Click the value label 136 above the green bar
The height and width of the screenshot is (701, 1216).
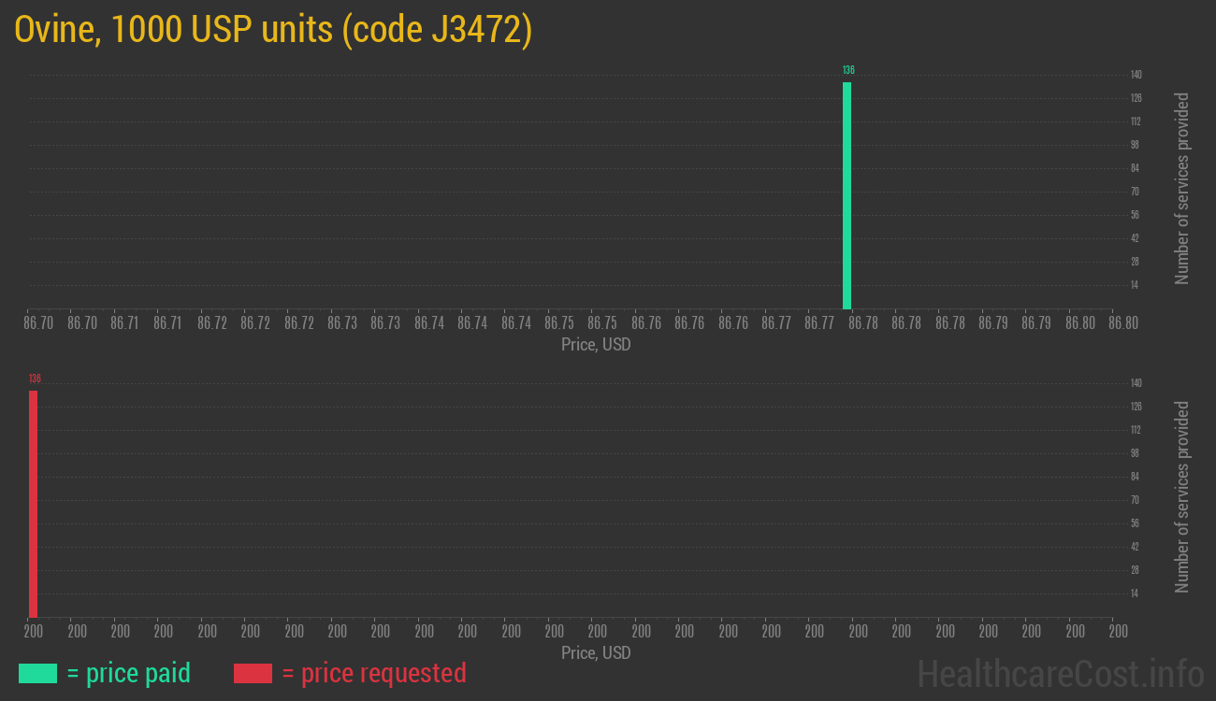pyautogui.click(x=847, y=69)
